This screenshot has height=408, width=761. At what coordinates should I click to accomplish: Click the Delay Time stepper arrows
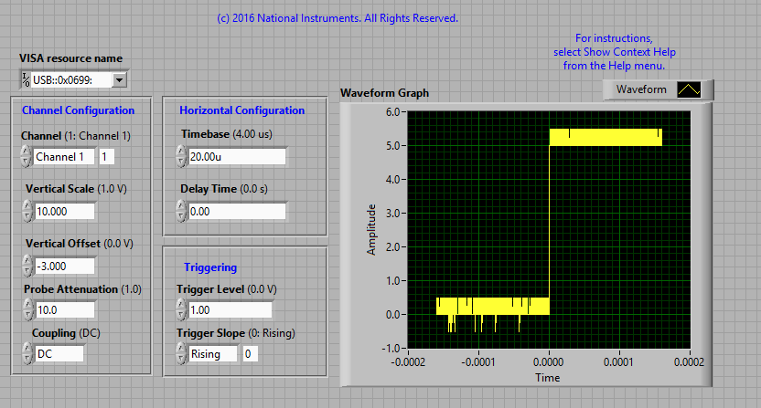pos(181,211)
